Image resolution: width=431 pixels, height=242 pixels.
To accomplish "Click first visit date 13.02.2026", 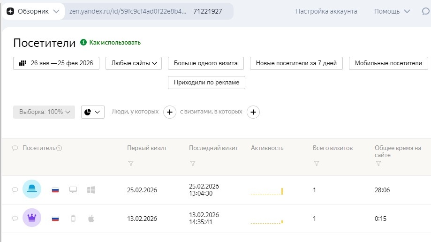I will [142, 219].
